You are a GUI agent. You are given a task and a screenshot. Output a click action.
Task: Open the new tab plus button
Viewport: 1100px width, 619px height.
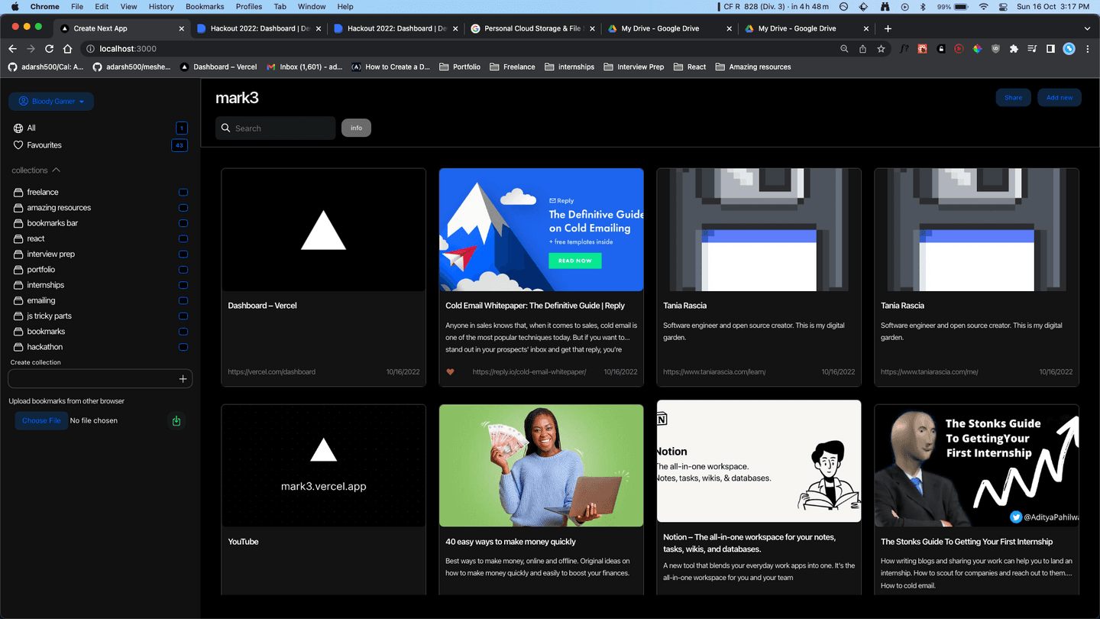coord(888,28)
